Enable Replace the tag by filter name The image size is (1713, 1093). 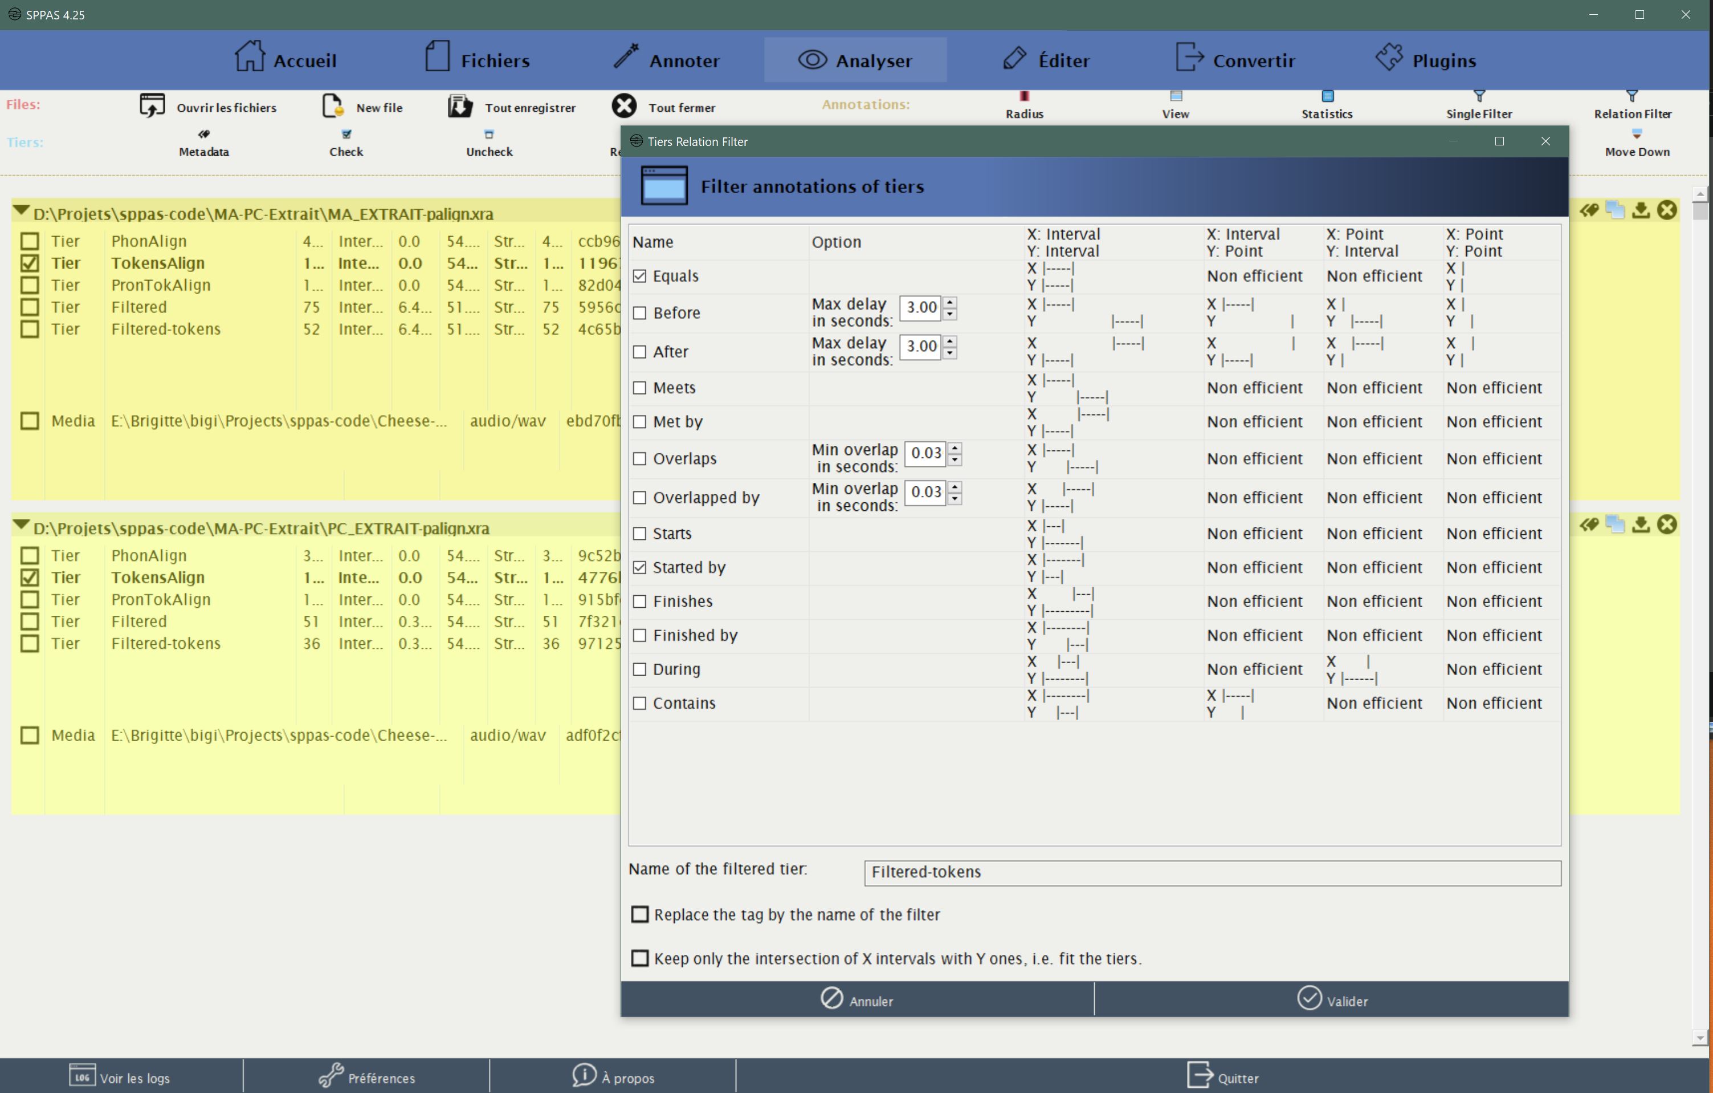(x=641, y=915)
